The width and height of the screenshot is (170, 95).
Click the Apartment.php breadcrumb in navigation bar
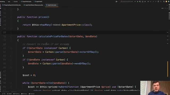26,2
